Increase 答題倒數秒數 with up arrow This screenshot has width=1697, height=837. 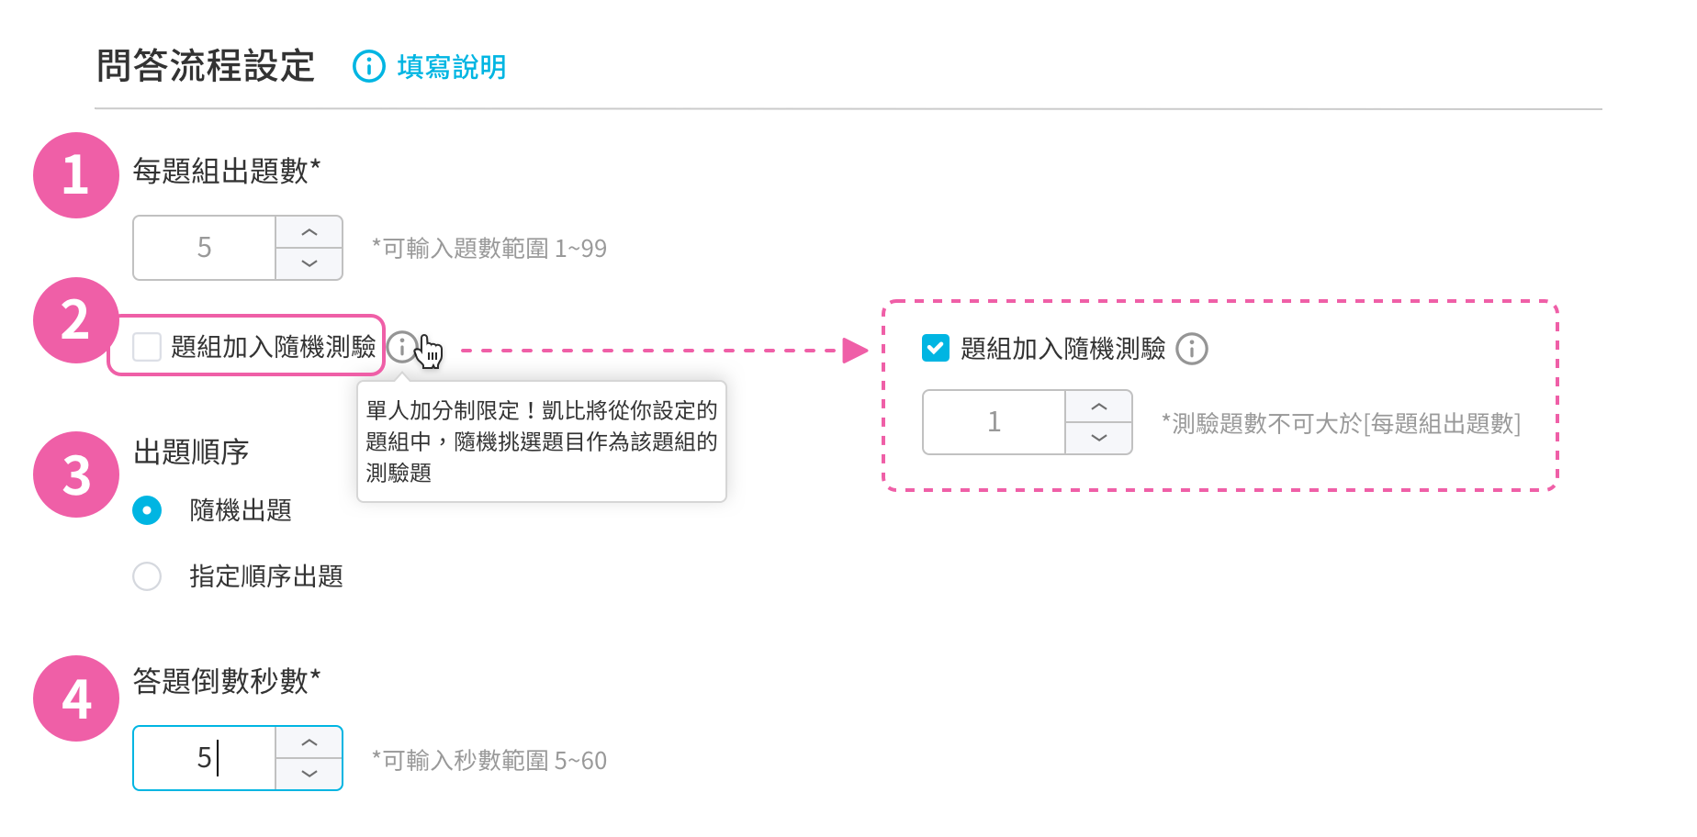(x=309, y=742)
